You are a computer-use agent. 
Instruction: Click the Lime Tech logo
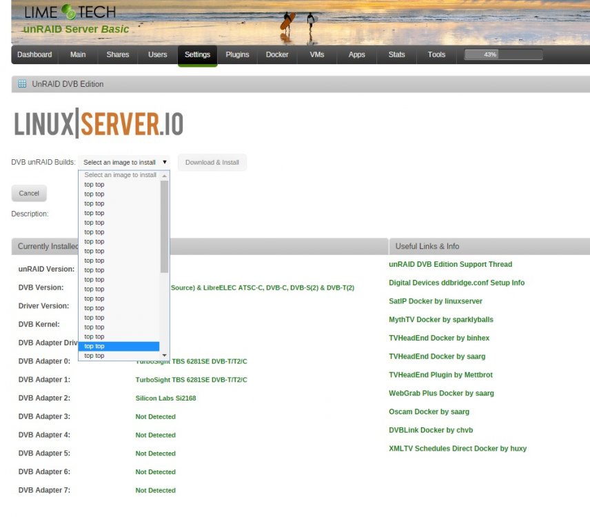click(70, 12)
